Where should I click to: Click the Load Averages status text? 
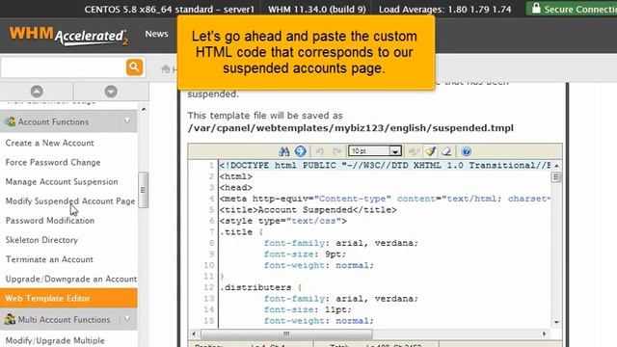tap(445, 9)
